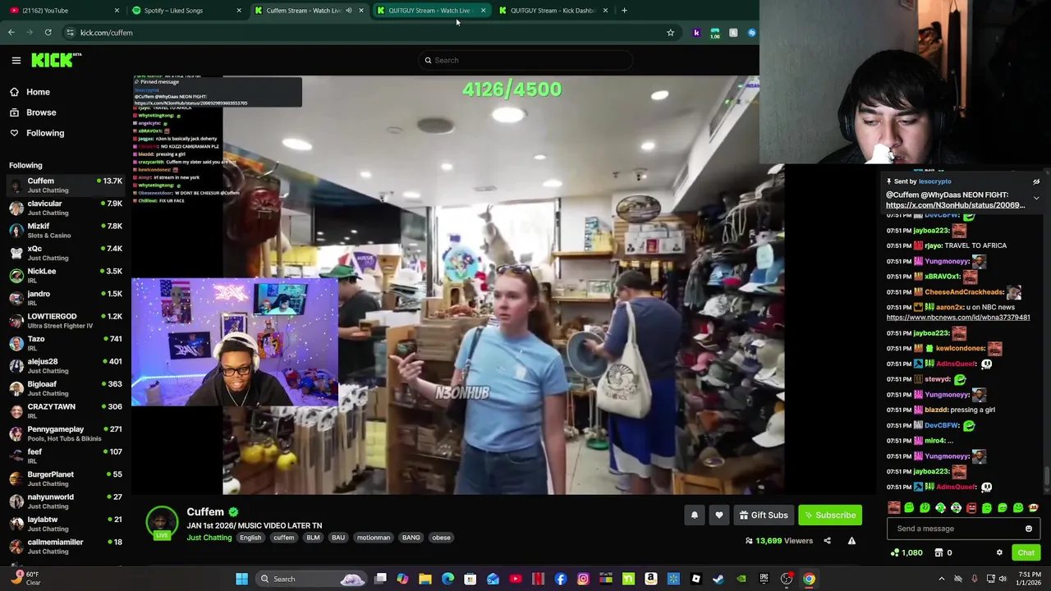Click the Kick search box
Screen dimensions: 1051x591
525,60
